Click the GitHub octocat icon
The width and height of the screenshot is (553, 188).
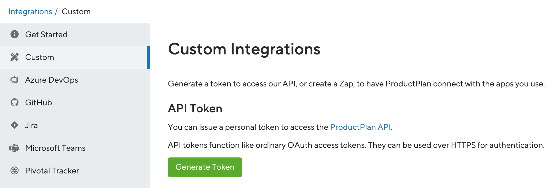[14, 102]
